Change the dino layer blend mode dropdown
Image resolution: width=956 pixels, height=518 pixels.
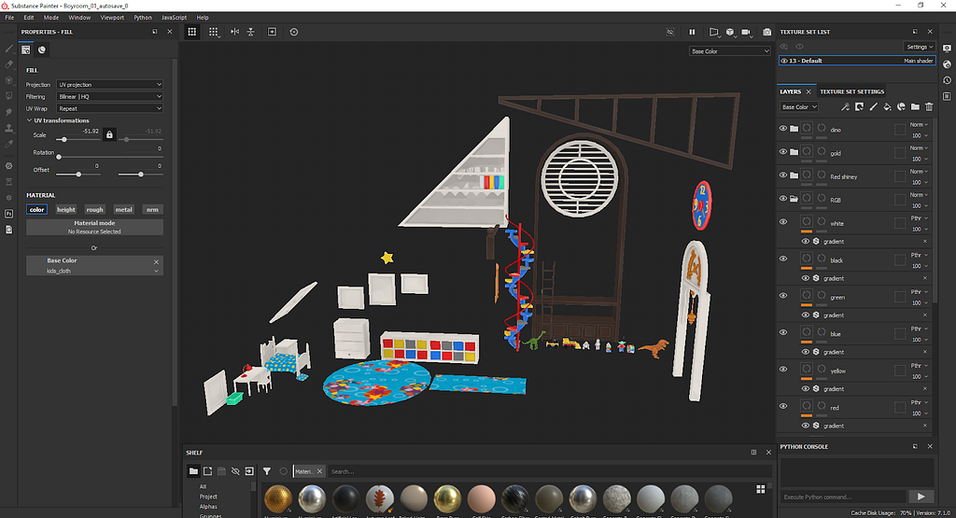point(919,124)
